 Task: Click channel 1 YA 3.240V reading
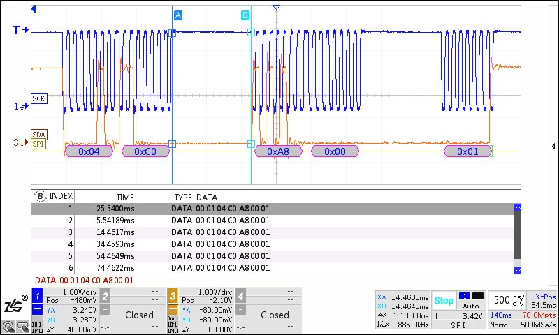[x=71, y=311]
